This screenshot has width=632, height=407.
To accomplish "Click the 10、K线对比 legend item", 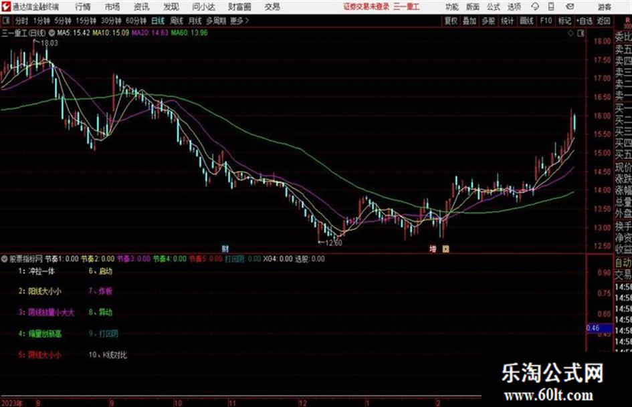I will pos(108,355).
